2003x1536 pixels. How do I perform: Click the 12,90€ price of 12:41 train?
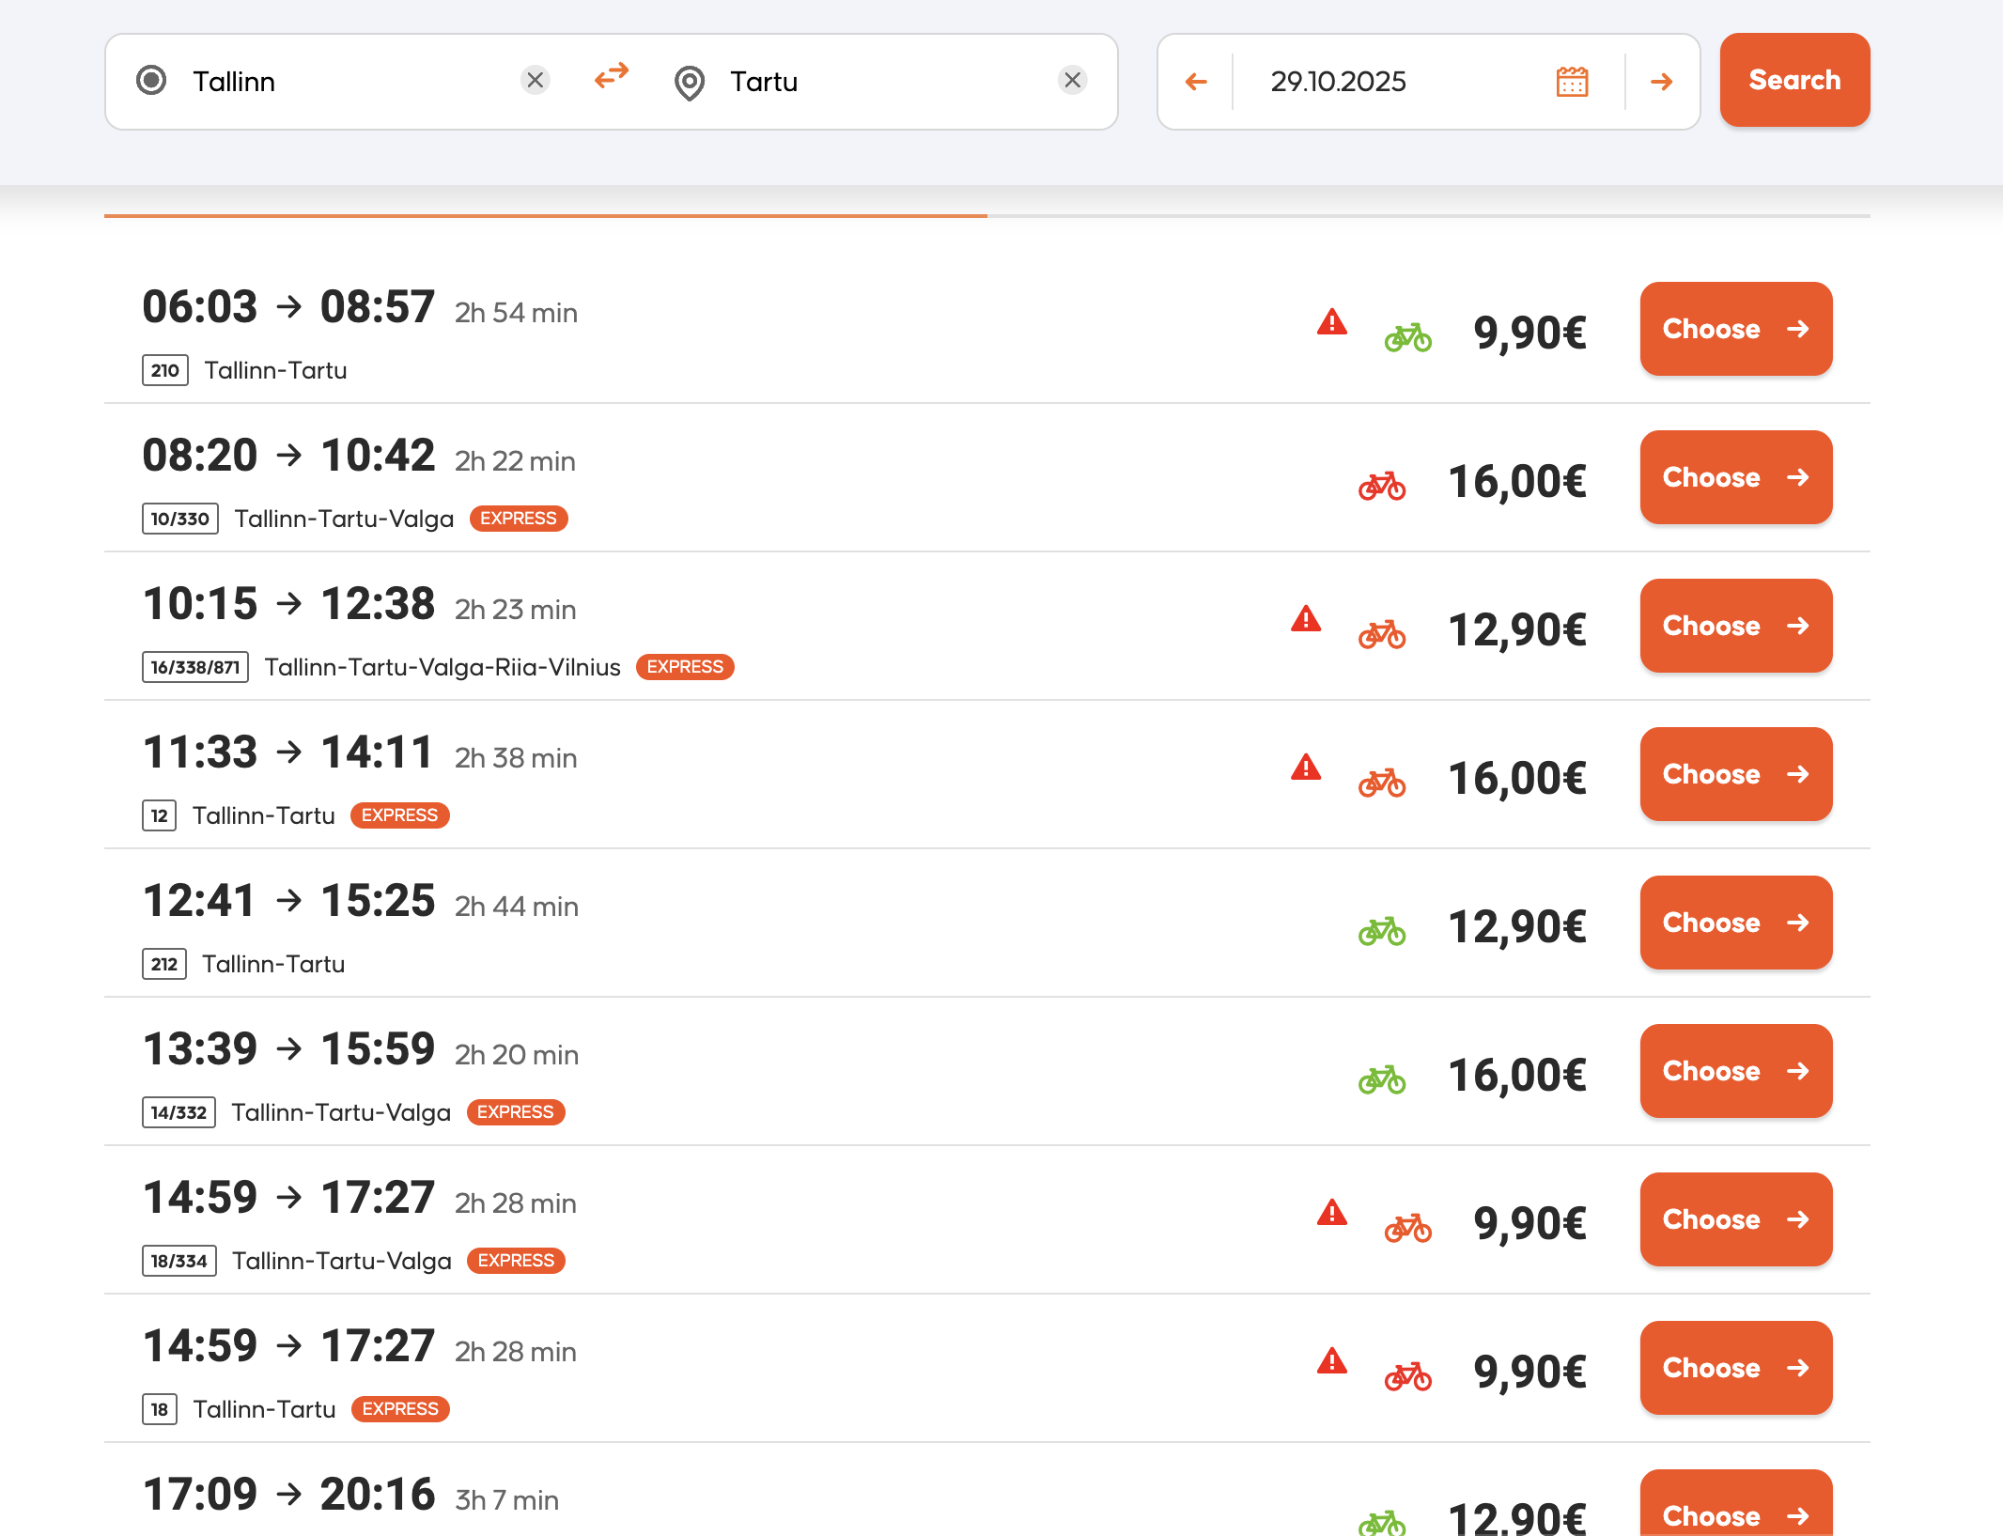click(x=1516, y=925)
